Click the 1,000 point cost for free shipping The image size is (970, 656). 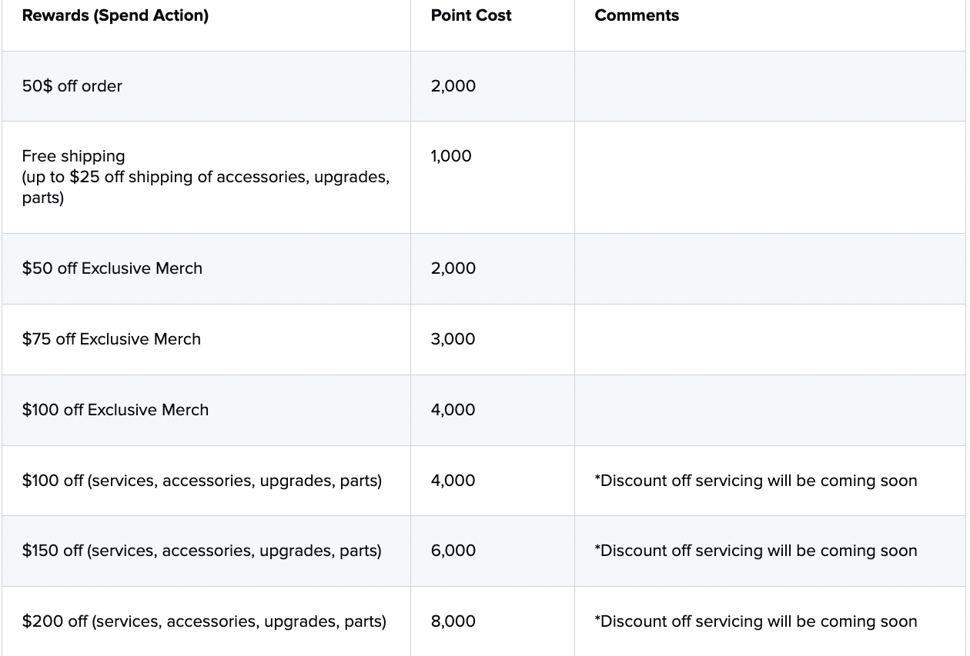coord(451,156)
